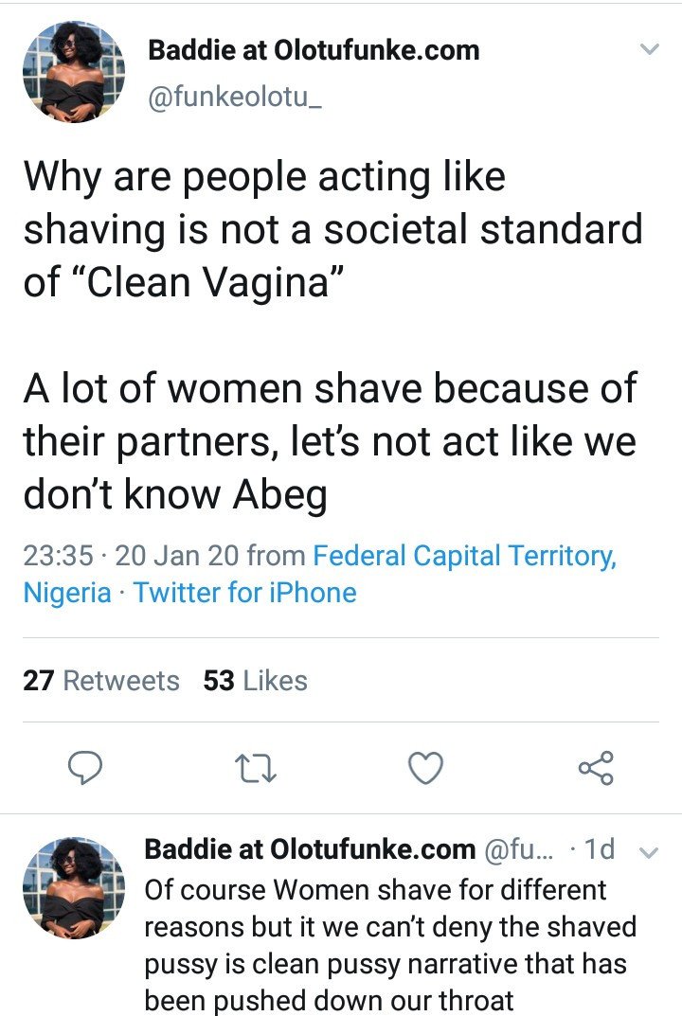Select the 1d timestamp on the reply
The image size is (682, 1016).
600,848
